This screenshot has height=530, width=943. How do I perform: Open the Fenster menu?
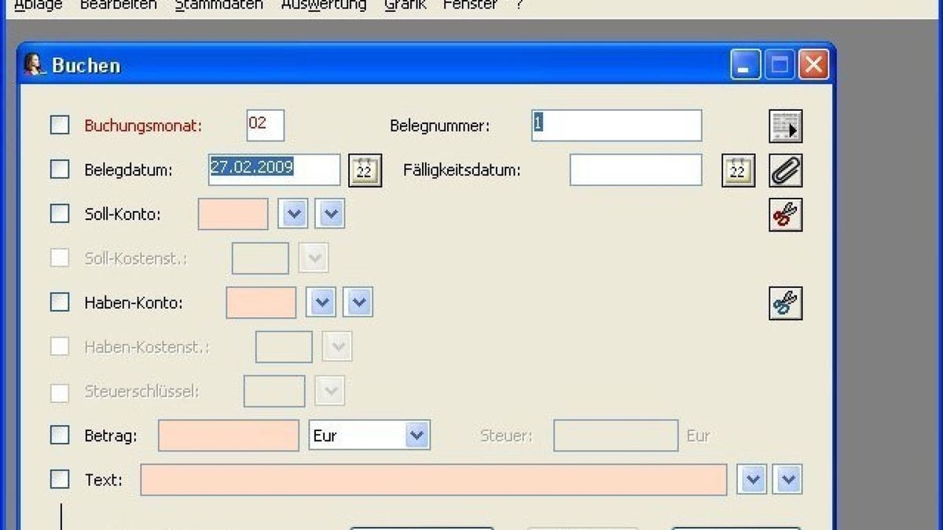469,5
